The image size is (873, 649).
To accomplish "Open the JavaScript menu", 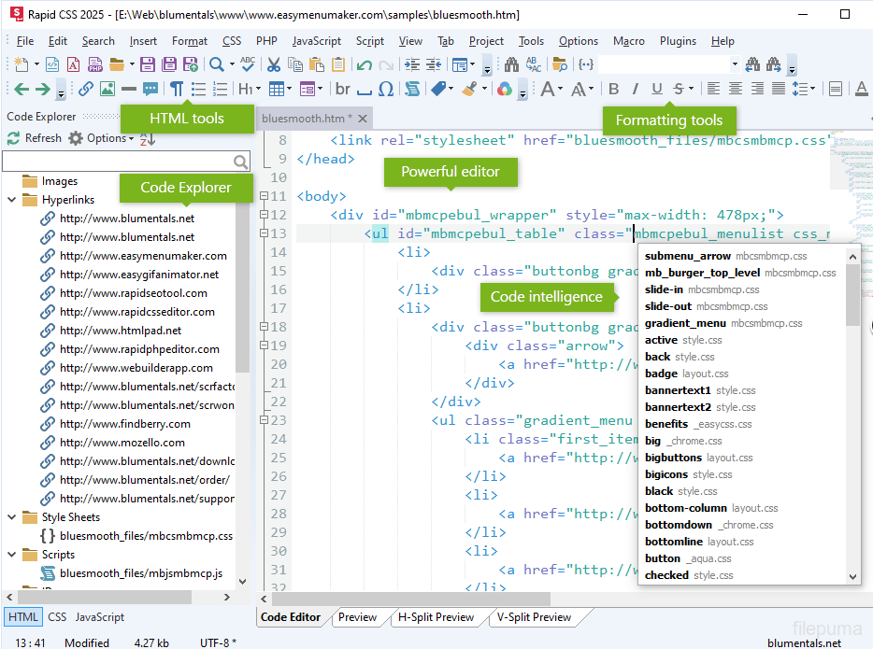I will (x=316, y=41).
